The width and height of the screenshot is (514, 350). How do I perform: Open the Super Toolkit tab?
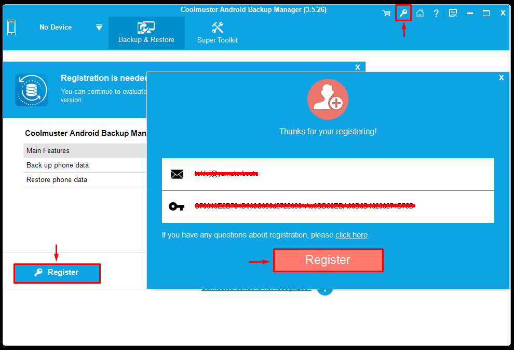[218, 33]
